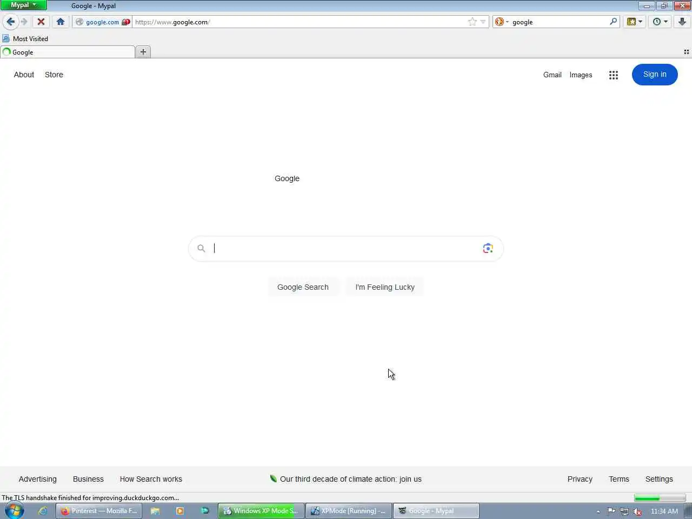Click the Action Center flag tray icon
The width and height of the screenshot is (692, 519).
click(x=611, y=511)
